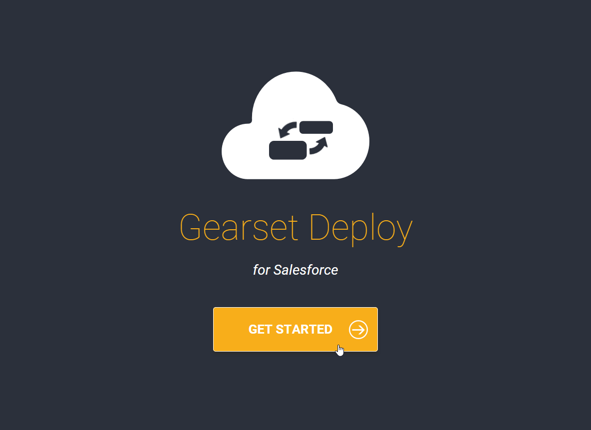Click the 'for Salesforce' subtitle
This screenshot has width=591, height=430.
[x=295, y=270]
